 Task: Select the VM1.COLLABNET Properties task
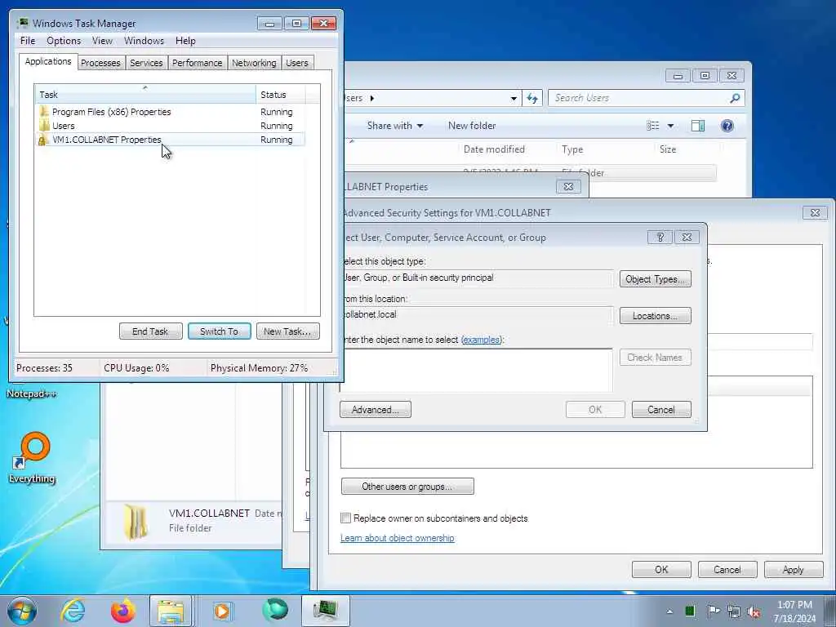coord(171,140)
